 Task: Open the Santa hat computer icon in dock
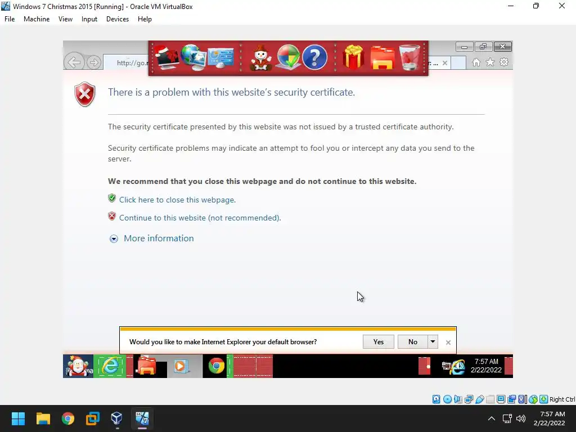pos(167,58)
